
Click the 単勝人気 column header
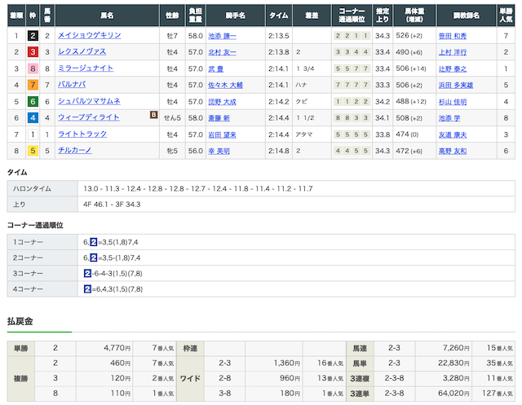tap(507, 15)
